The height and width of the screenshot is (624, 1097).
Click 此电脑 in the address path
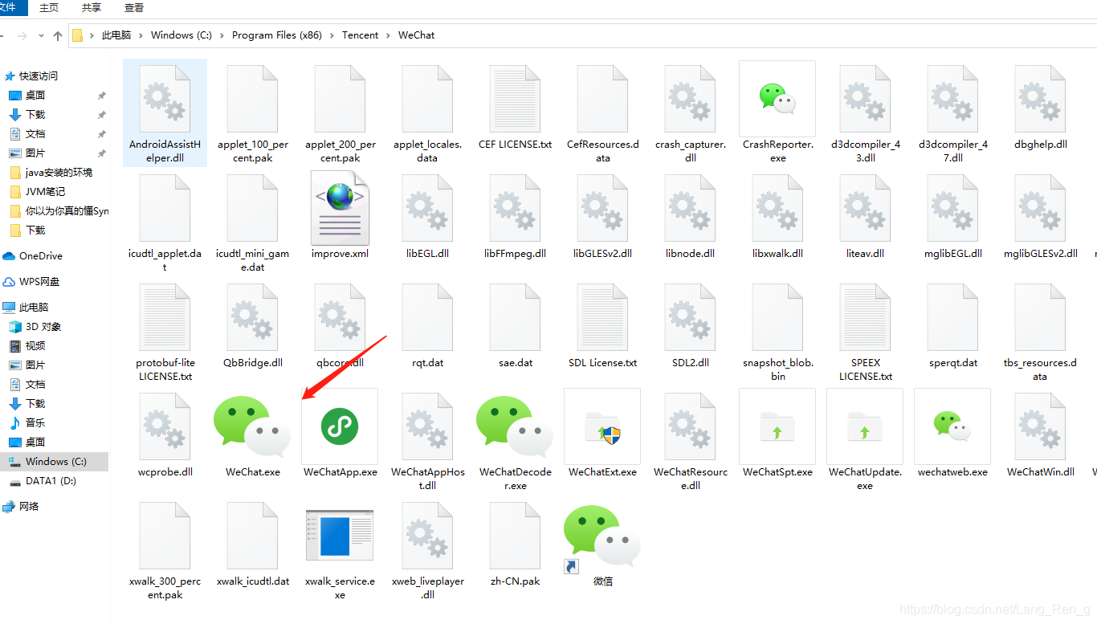116,35
